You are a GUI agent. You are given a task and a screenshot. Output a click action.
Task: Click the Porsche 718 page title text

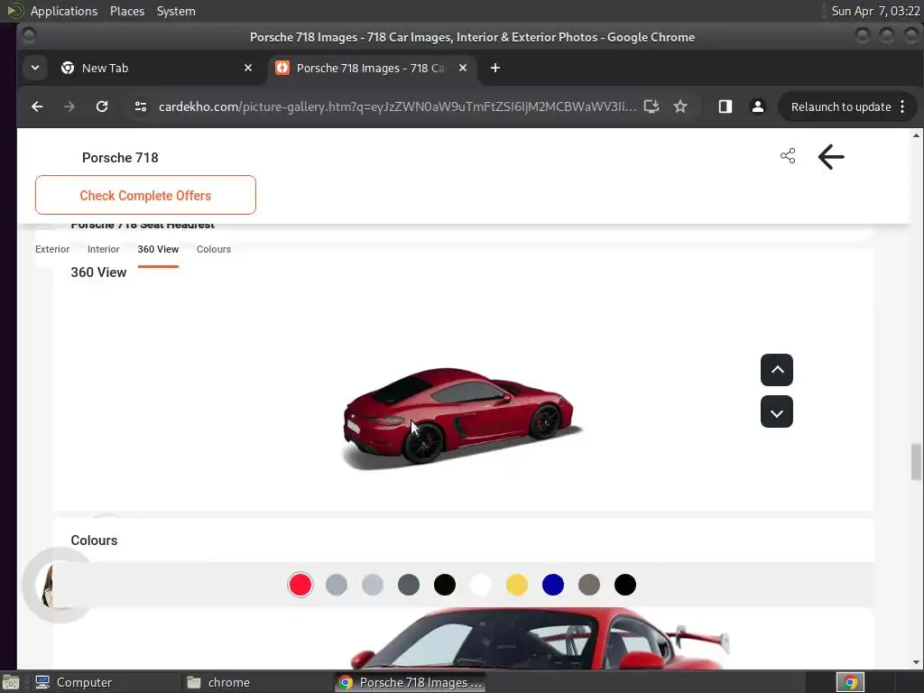120,157
